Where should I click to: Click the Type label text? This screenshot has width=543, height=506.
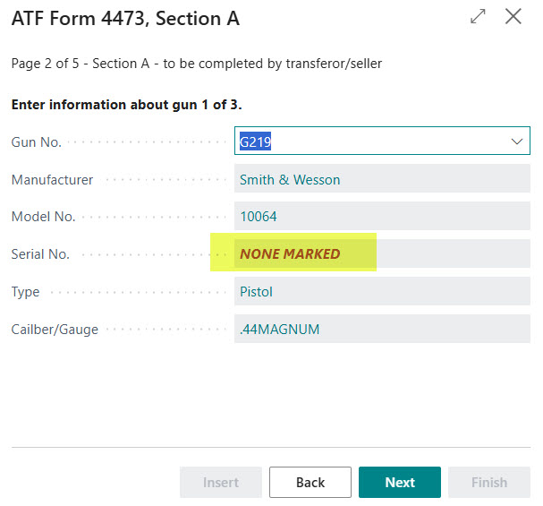click(x=25, y=293)
